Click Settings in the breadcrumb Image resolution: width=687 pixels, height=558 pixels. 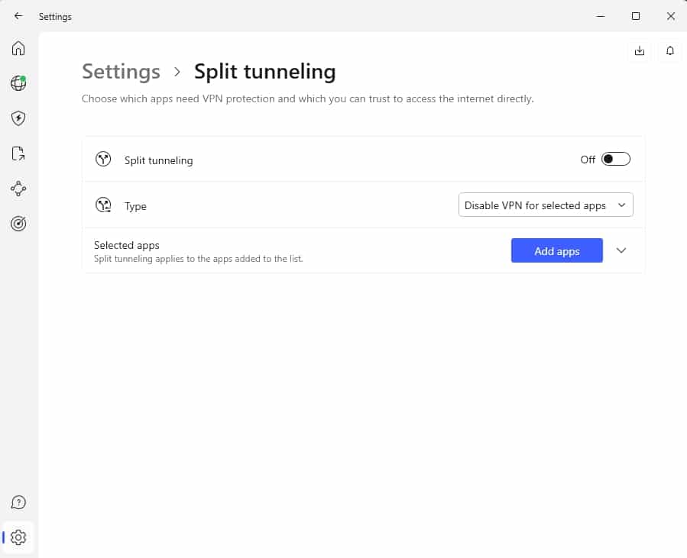(x=121, y=71)
